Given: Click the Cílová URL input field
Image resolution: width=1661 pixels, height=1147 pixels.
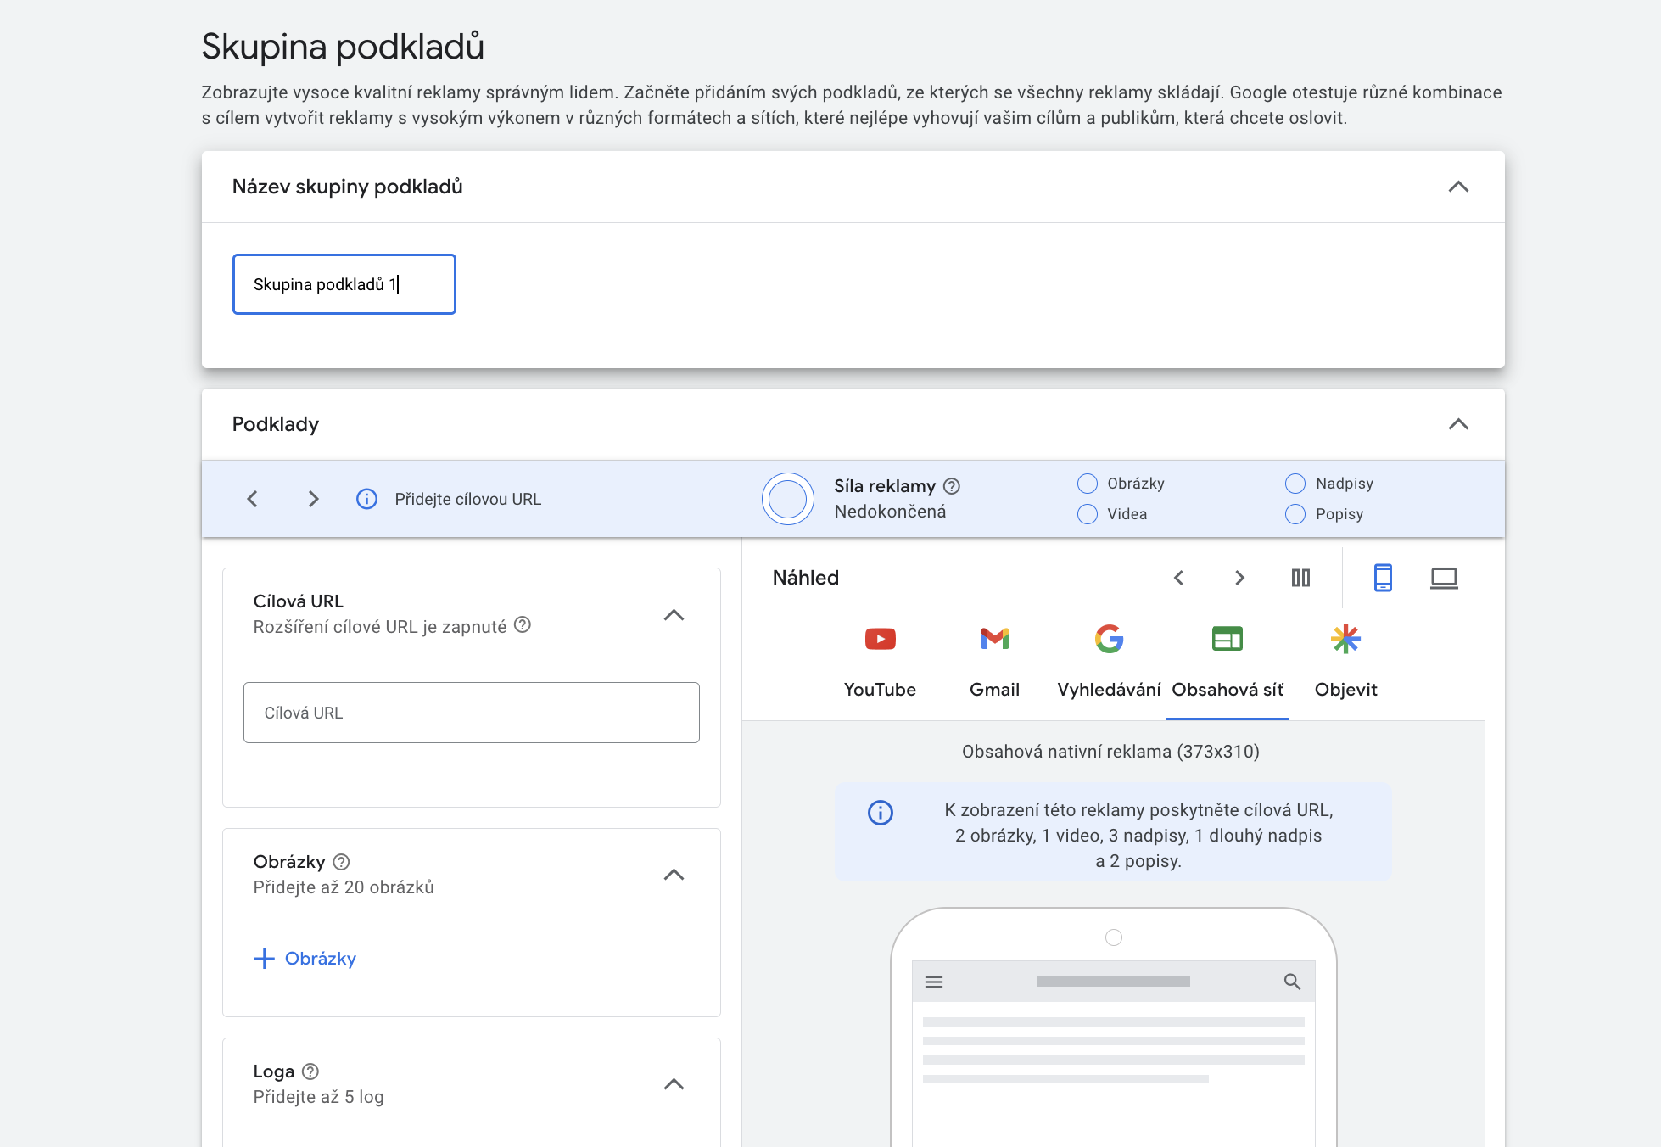Looking at the screenshot, I should tap(472, 713).
